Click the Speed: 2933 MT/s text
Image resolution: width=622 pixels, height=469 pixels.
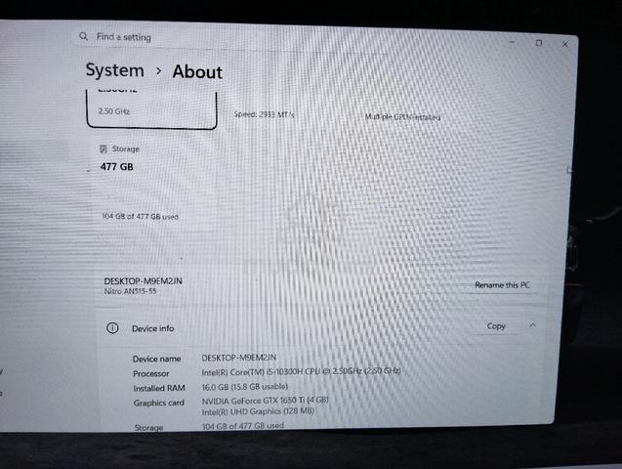coord(264,114)
